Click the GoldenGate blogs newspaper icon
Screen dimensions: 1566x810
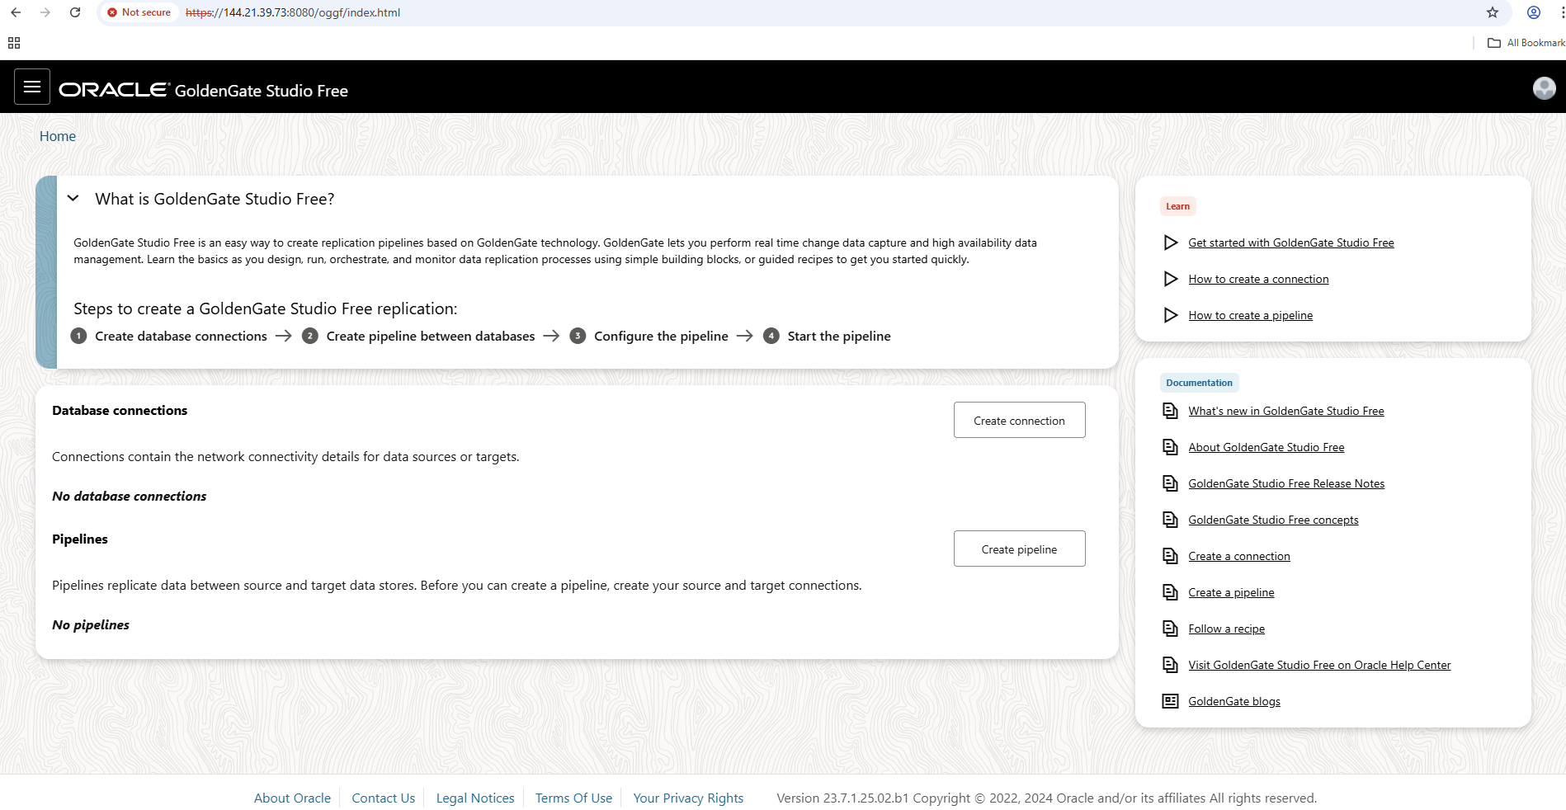(x=1170, y=700)
